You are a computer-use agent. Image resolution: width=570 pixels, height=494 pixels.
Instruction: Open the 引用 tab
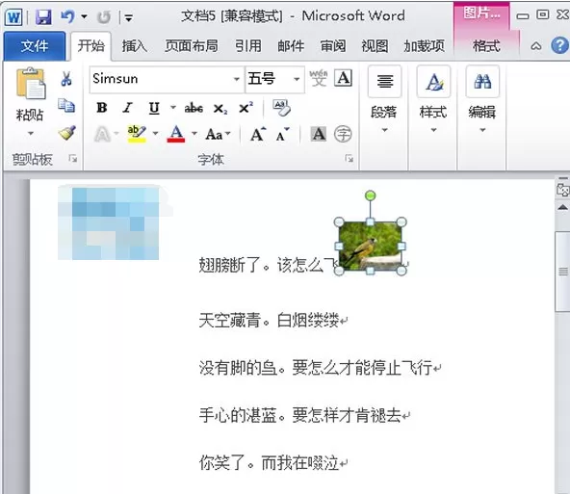(x=247, y=46)
